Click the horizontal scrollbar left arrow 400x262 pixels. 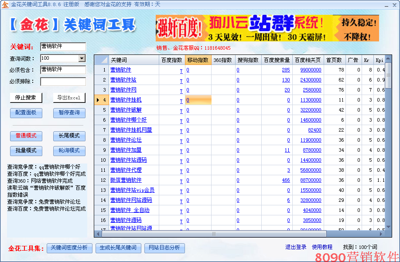tap(97, 234)
